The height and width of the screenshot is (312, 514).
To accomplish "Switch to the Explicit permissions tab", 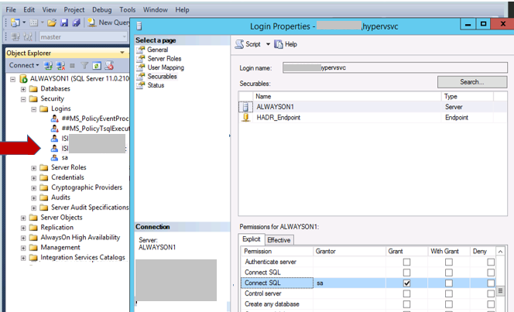I will click(252, 239).
